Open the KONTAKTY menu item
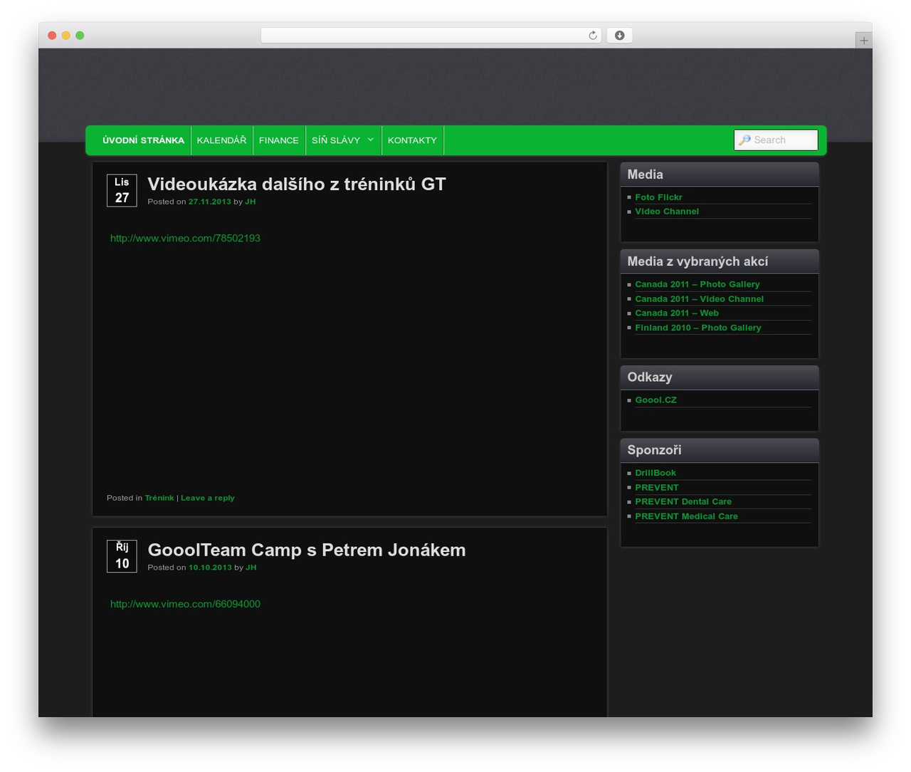Viewport: 911px width, 772px height. [412, 140]
